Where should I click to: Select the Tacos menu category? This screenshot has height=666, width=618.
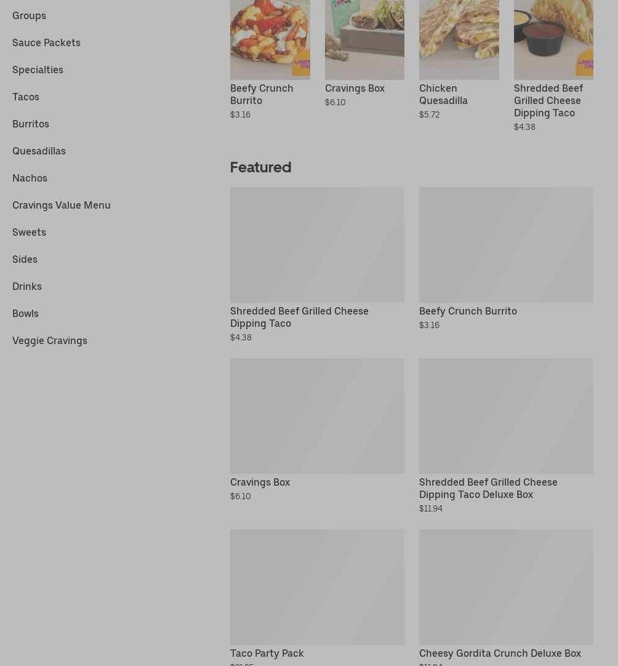pyautogui.click(x=26, y=97)
